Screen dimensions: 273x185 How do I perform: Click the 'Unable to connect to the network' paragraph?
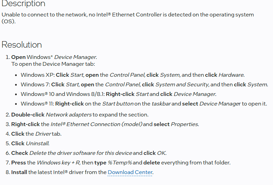click(128, 18)
